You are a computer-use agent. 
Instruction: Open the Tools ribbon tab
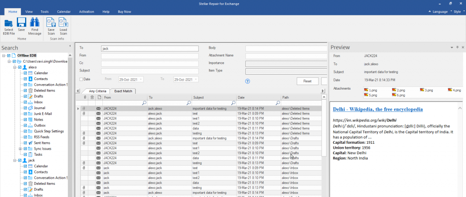45,11
